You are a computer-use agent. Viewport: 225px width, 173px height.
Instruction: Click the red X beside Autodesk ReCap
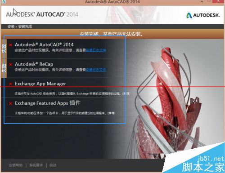pos(10,64)
